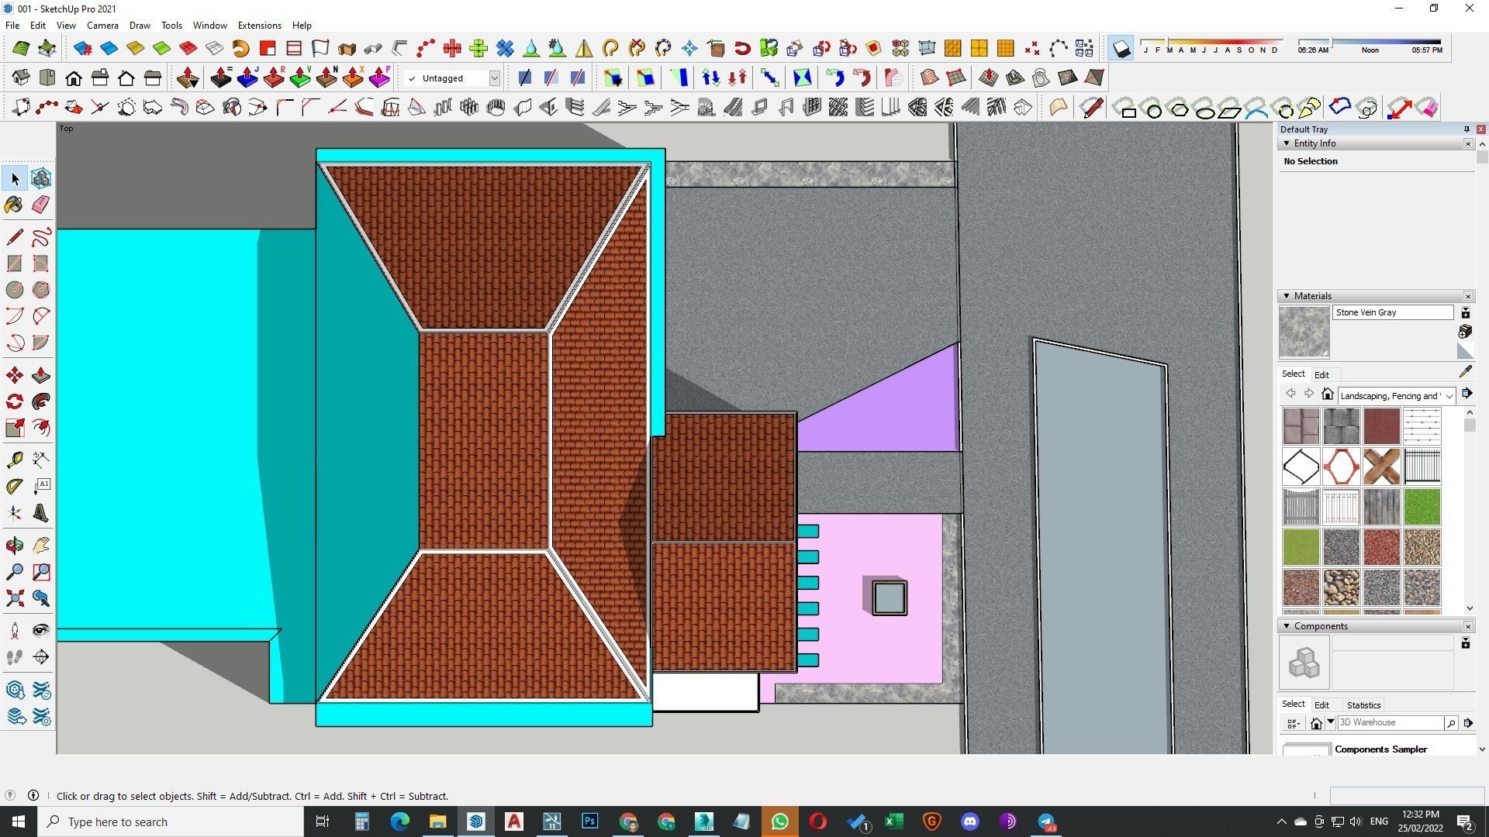Activate the Push/Pull tool
1489x837 pixels.
pos(41,376)
